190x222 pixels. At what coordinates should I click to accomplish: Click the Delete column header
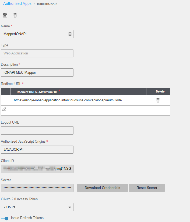(x=160, y=91)
